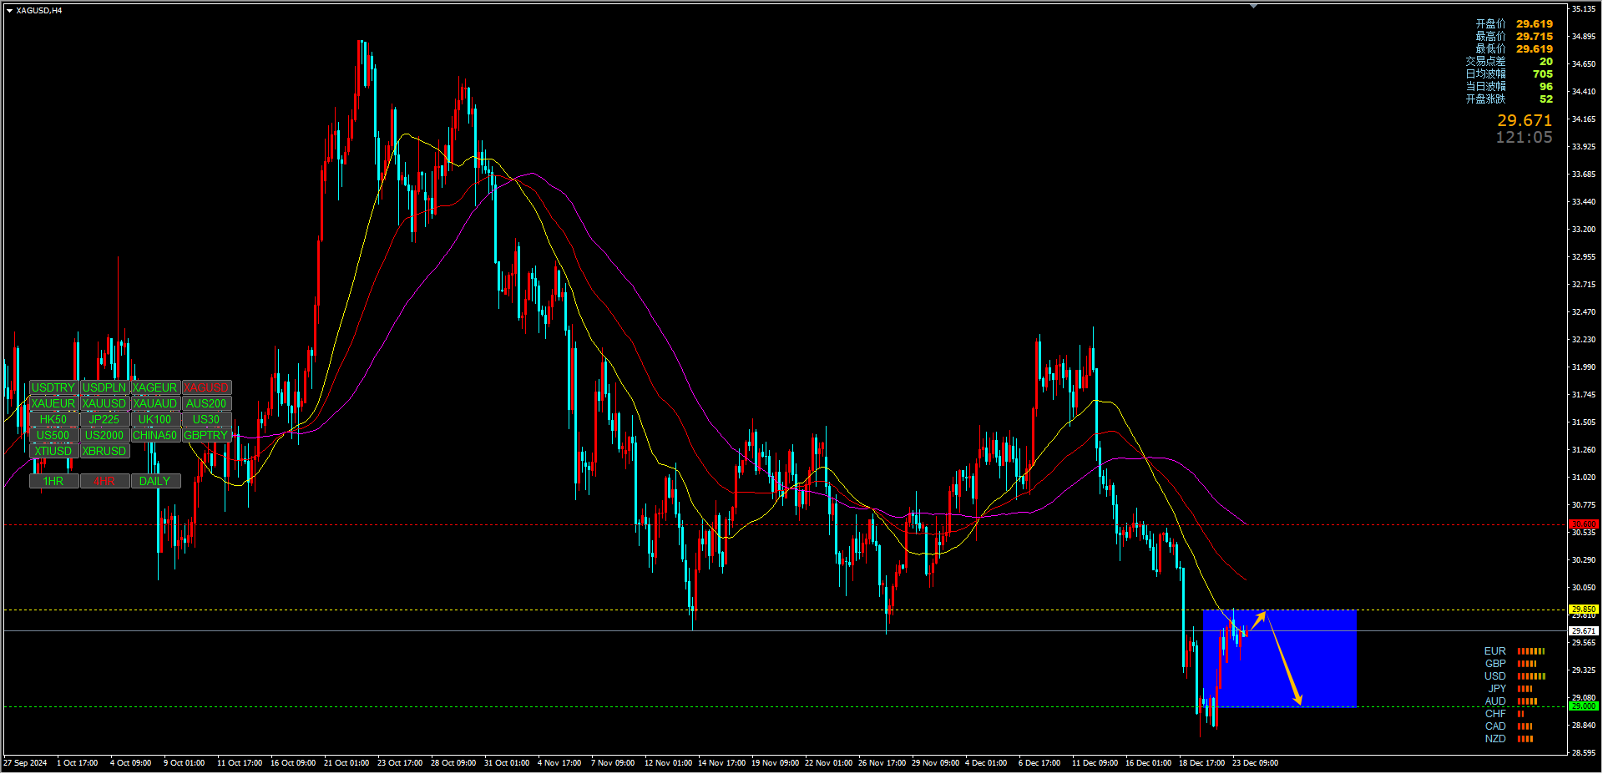The height and width of the screenshot is (774, 1603).
Task: Load the XAGEUR chart button
Action: (155, 388)
